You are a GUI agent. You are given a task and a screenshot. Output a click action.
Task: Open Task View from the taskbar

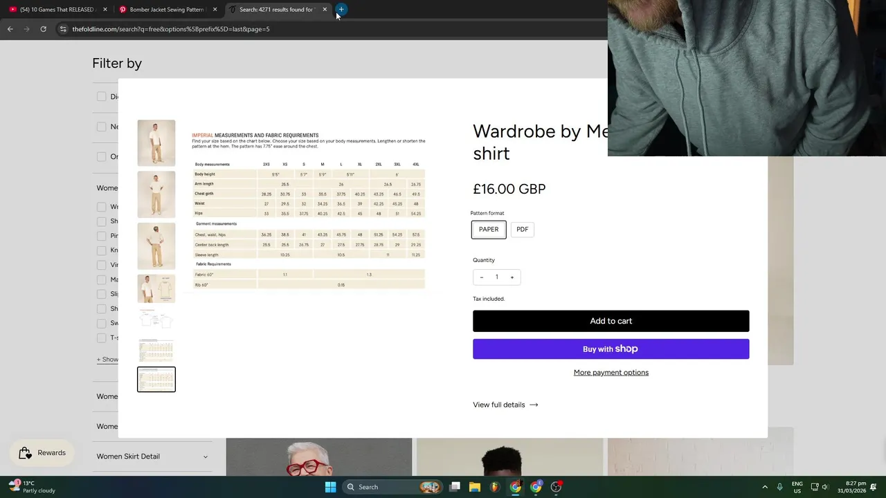455,487
